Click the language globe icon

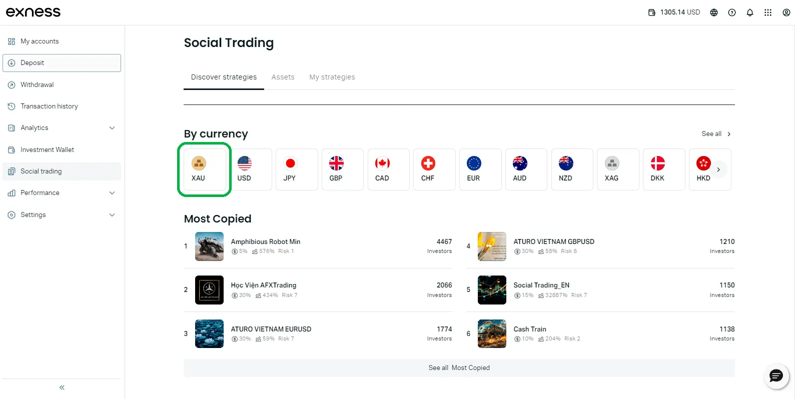(x=714, y=12)
